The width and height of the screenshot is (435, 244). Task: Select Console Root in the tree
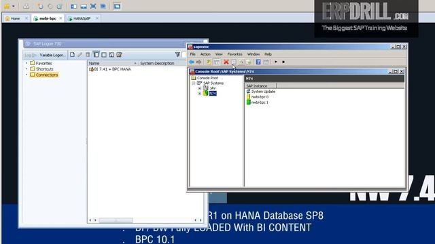coord(207,78)
